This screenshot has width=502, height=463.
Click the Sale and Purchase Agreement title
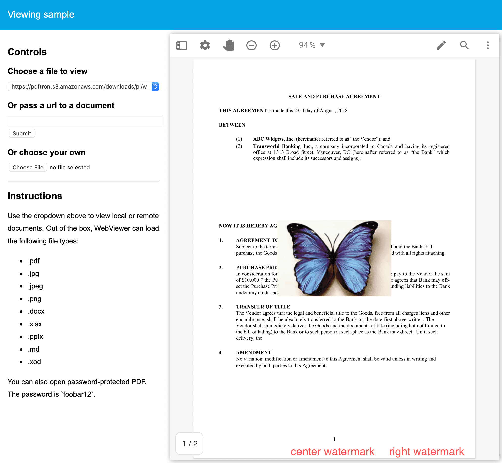(x=334, y=96)
